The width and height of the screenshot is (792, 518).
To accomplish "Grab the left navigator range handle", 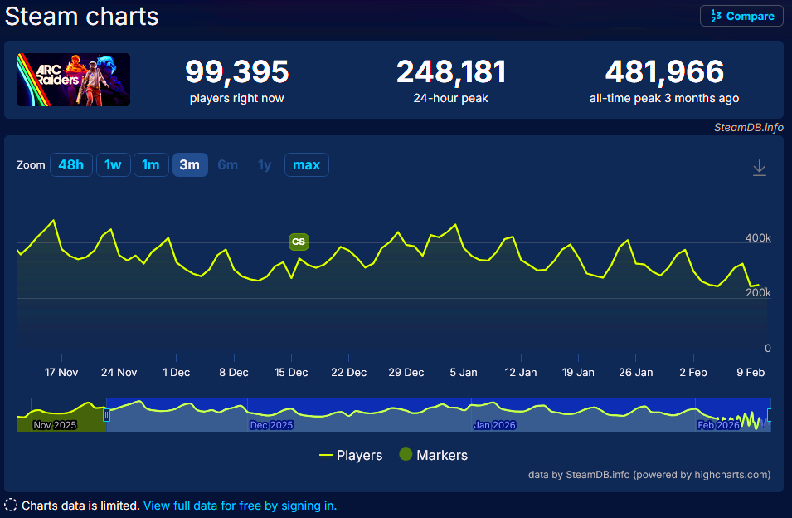I will (x=107, y=415).
